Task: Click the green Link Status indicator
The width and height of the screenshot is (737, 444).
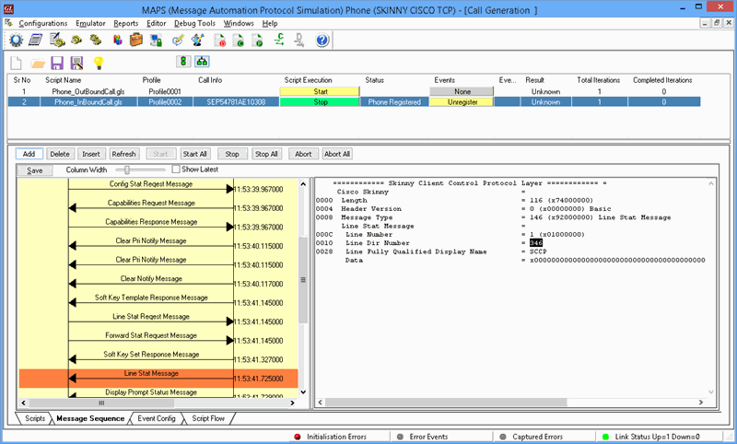Action: 605,437
